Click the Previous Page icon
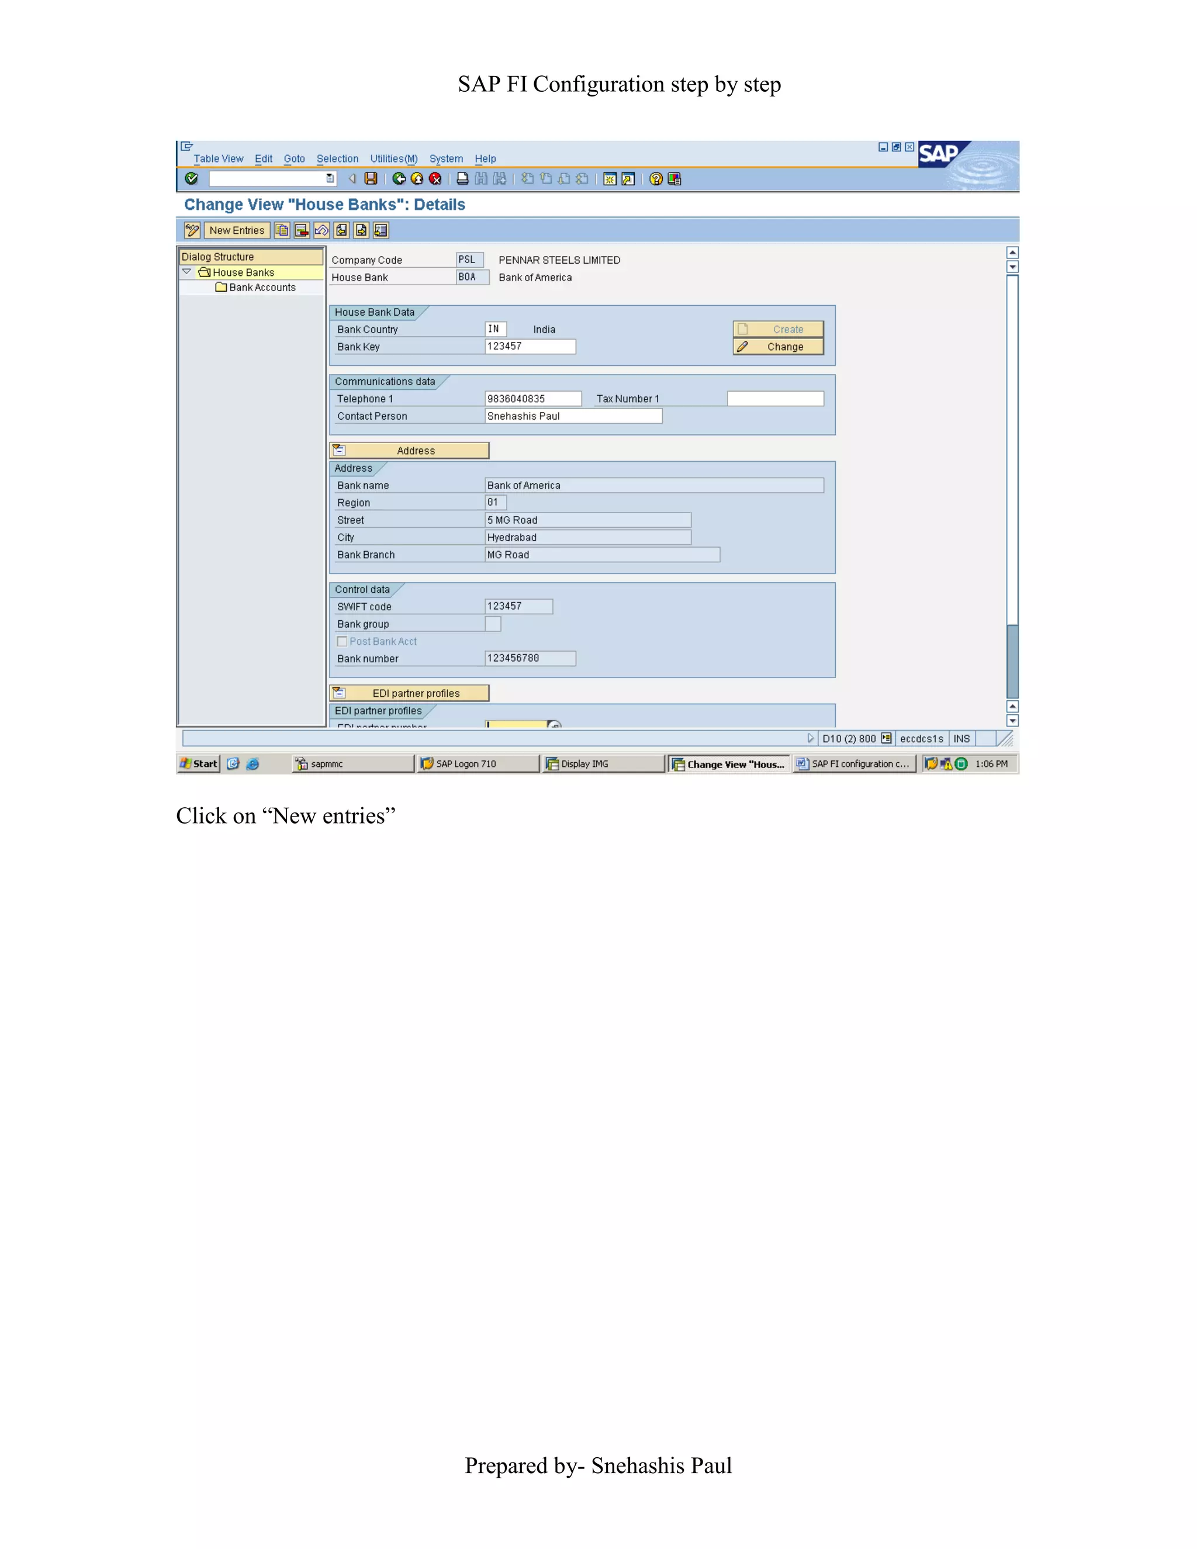 [x=546, y=179]
